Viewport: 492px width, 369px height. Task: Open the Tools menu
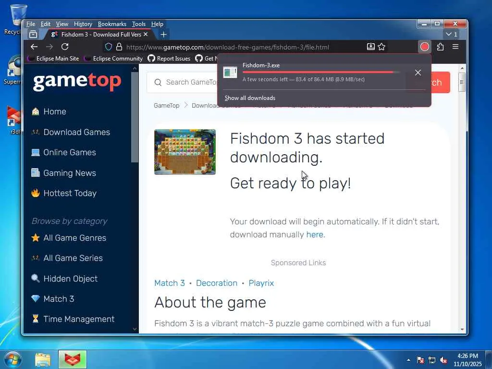[139, 24]
